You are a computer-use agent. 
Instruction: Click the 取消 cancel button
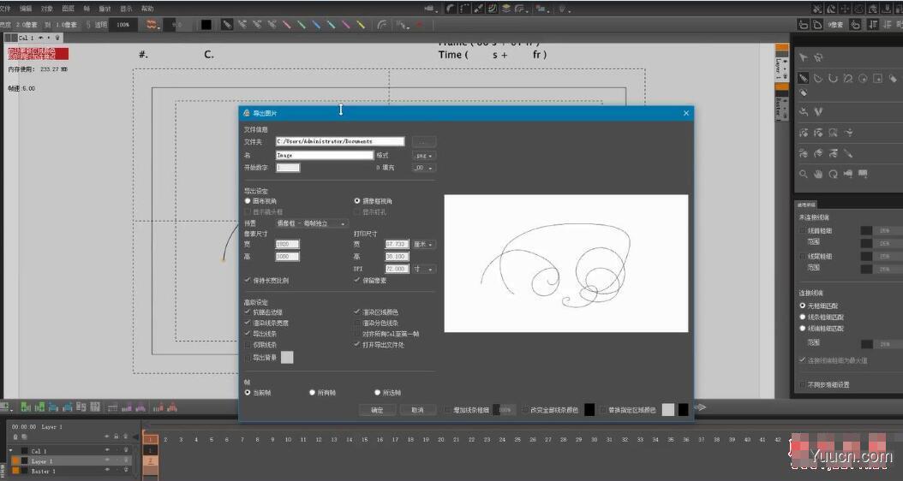417,410
